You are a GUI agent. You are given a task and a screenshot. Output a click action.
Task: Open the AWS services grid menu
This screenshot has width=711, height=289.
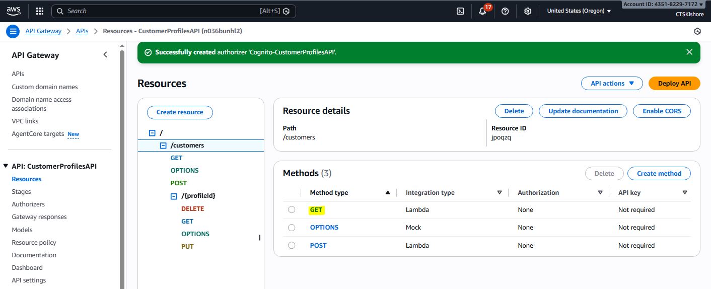40,11
